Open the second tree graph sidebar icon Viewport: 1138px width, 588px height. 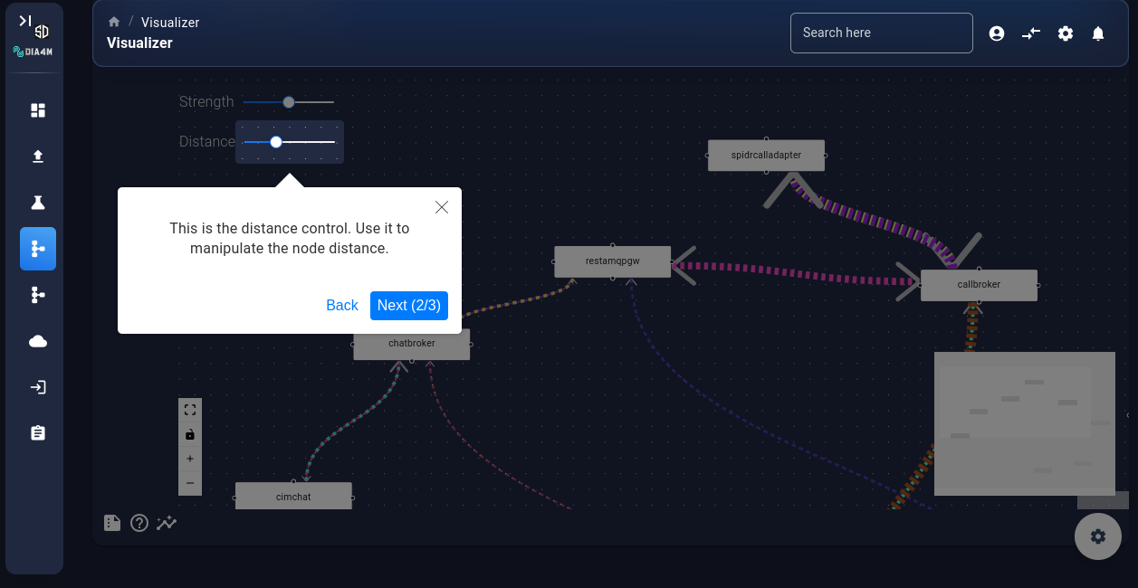38,295
